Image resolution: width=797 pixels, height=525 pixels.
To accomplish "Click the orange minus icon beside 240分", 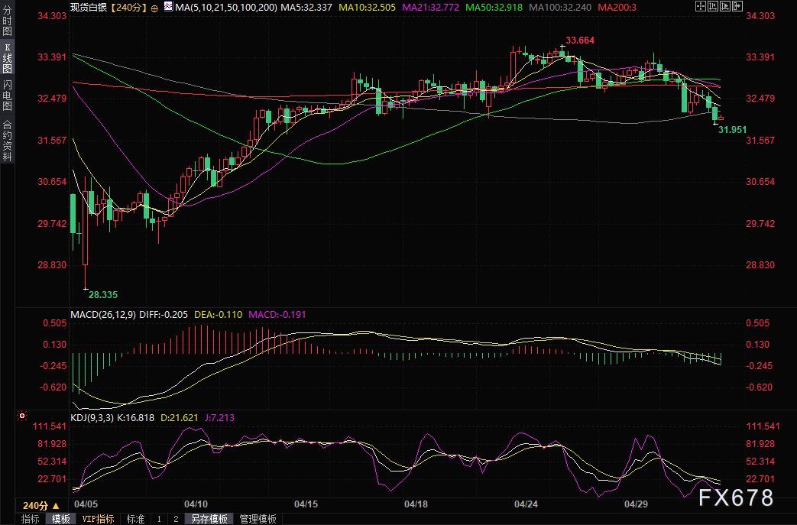I will coord(155,8).
